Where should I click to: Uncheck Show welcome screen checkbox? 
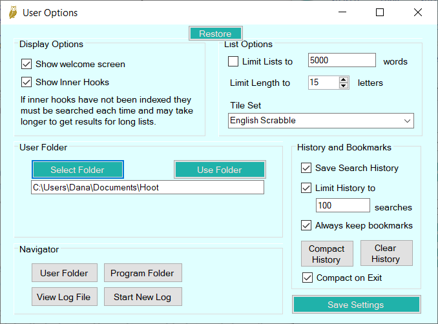(26, 64)
